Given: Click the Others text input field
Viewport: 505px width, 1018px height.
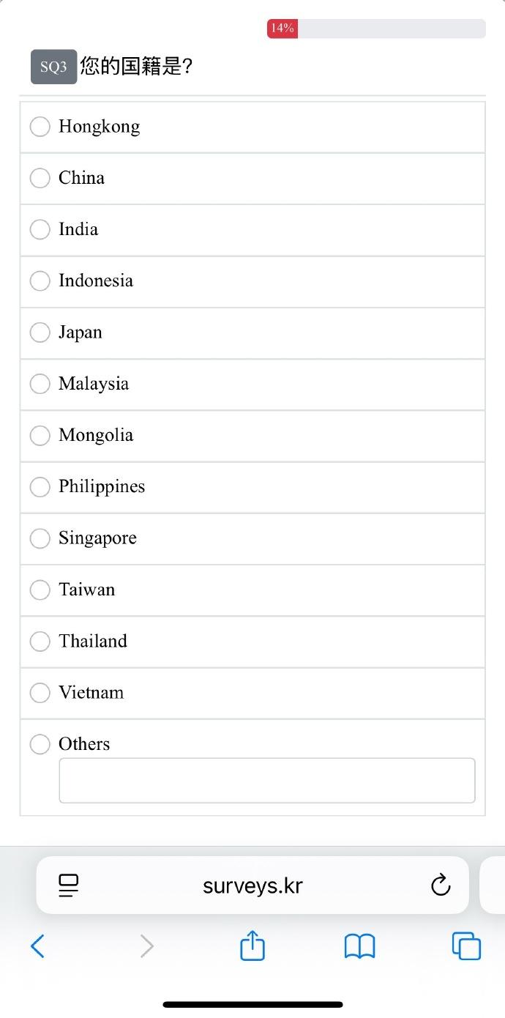Looking at the screenshot, I should [266, 781].
